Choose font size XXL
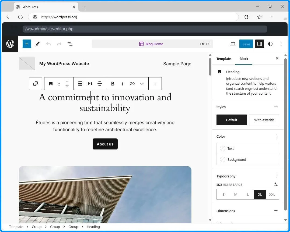290x232 pixels. tap(272, 194)
